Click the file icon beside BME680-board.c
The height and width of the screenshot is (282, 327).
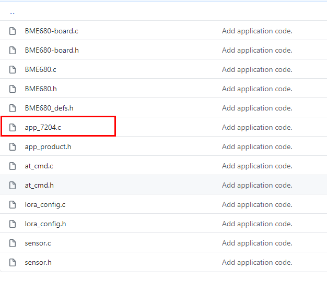pyautogui.click(x=13, y=31)
